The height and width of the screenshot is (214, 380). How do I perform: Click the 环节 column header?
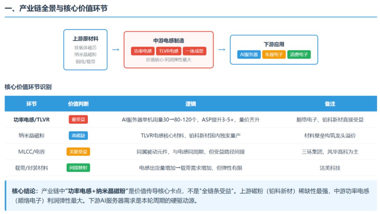31,104
